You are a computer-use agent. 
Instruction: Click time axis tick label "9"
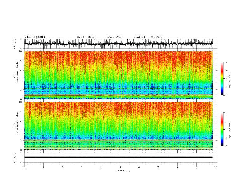196,167
